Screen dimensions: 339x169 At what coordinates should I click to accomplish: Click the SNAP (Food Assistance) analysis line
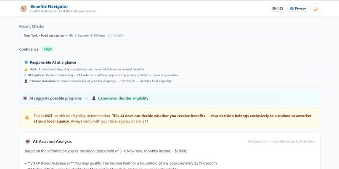coord(121,164)
